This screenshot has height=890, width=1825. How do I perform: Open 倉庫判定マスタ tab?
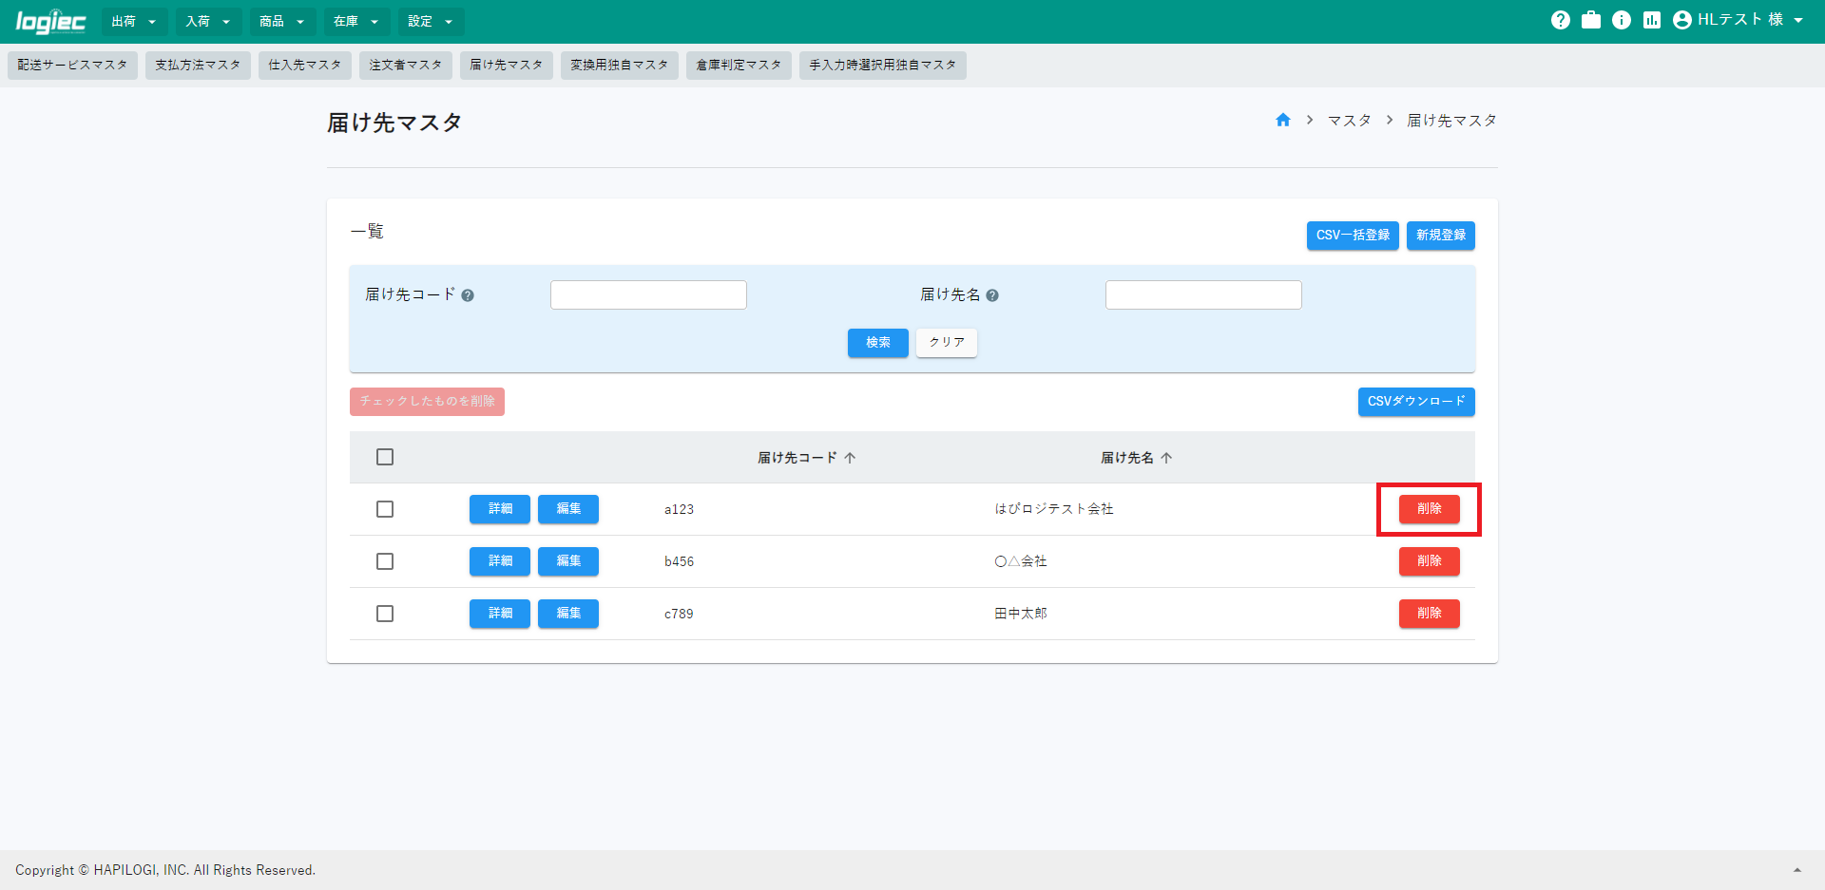point(739,65)
